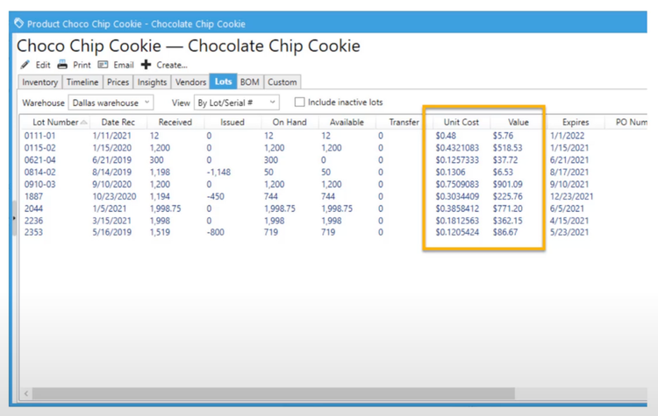Click expiry date 1/1/2022
Viewport: 658px width, 416px height.
pyautogui.click(x=567, y=136)
